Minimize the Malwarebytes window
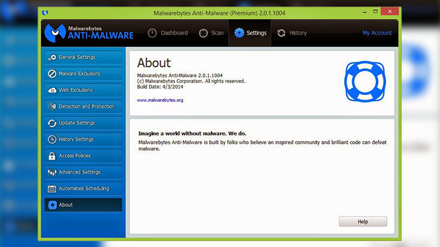440x247 pixels. (364, 12)
